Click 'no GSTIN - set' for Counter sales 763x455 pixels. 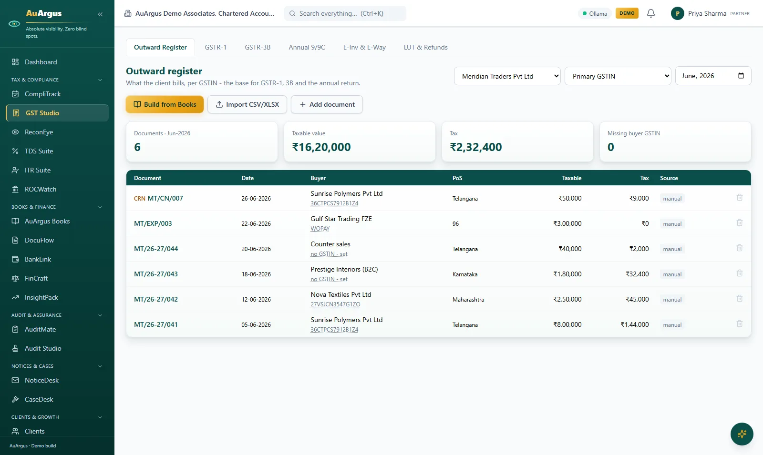coord(329,254)
